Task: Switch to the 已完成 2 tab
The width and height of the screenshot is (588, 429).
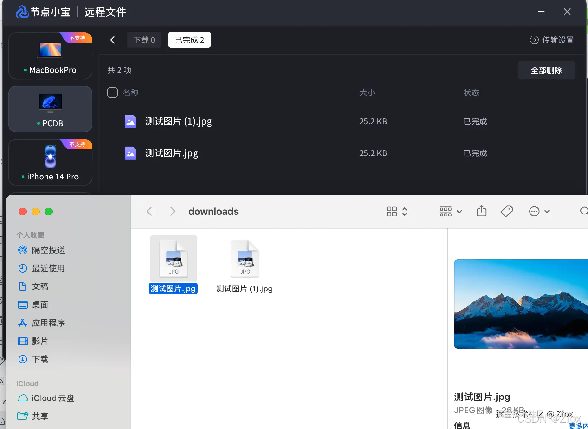Action: pyautogui.click(x=189, y=40)
